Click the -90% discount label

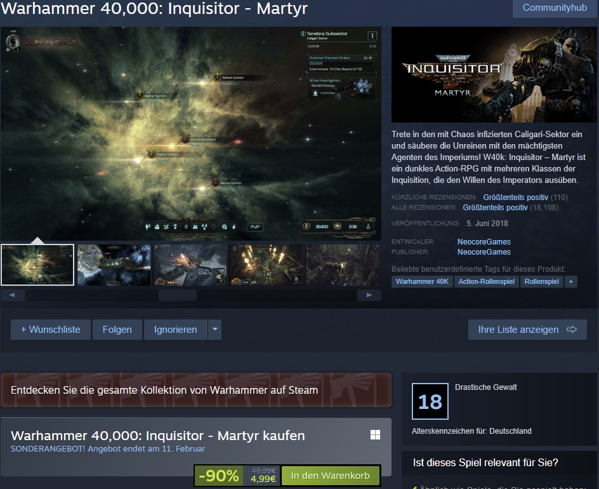218,476
